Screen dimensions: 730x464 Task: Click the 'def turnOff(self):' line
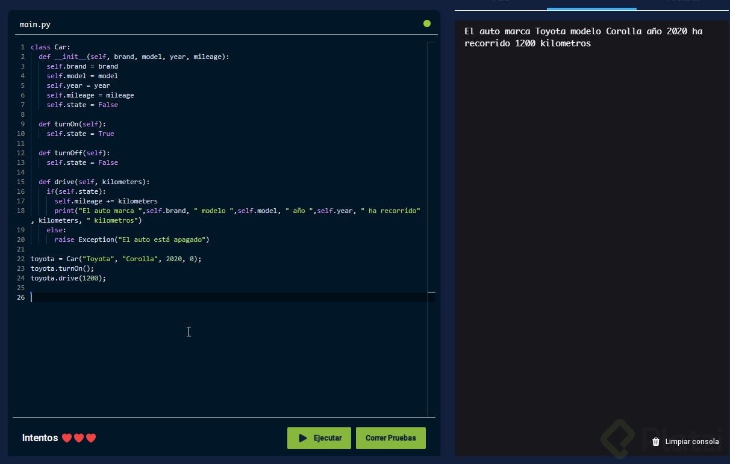pos(74,153)
